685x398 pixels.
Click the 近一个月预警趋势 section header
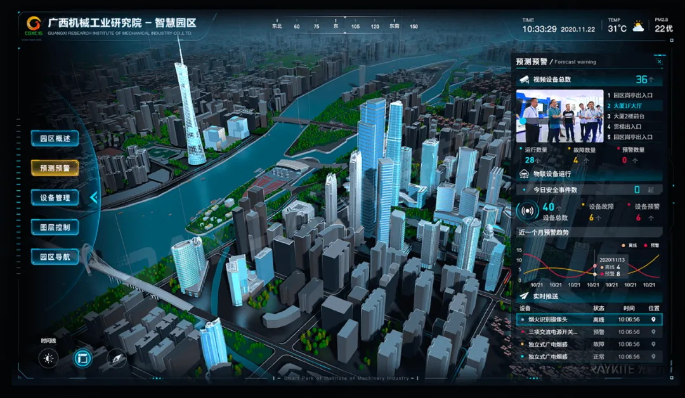[x=589, y=233]
